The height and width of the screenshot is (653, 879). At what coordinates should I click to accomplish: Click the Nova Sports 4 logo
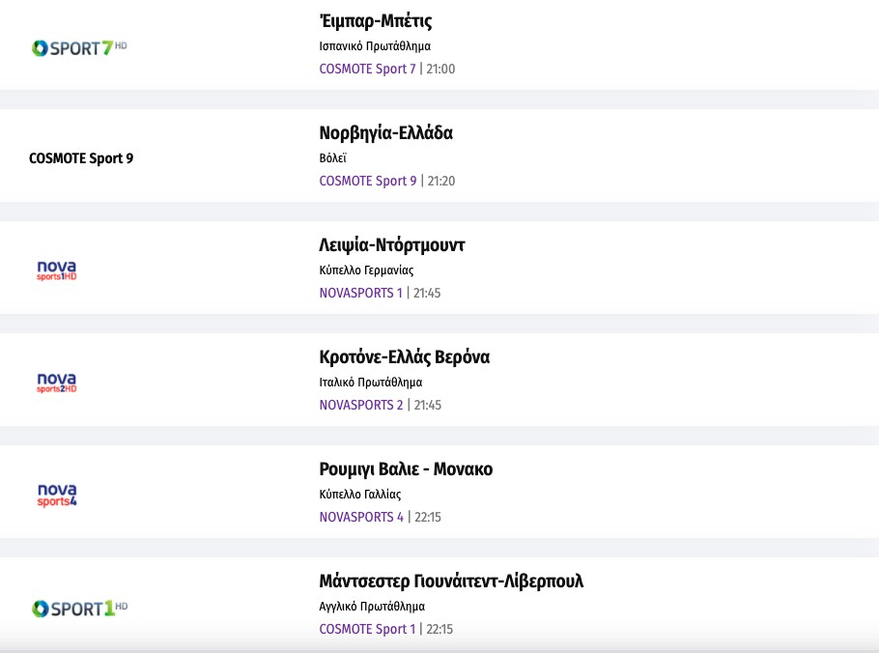(x=56, y=495)
